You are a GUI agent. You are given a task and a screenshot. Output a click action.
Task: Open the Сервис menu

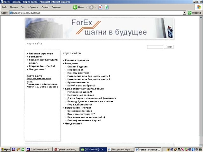tap(45, 7)
